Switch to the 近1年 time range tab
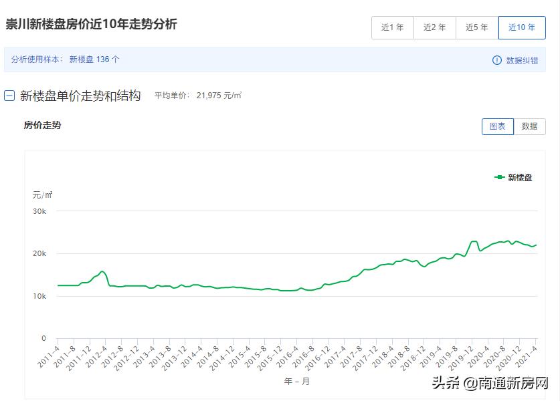This screenshot has width=560, height=401. click(x=392, y=27)
